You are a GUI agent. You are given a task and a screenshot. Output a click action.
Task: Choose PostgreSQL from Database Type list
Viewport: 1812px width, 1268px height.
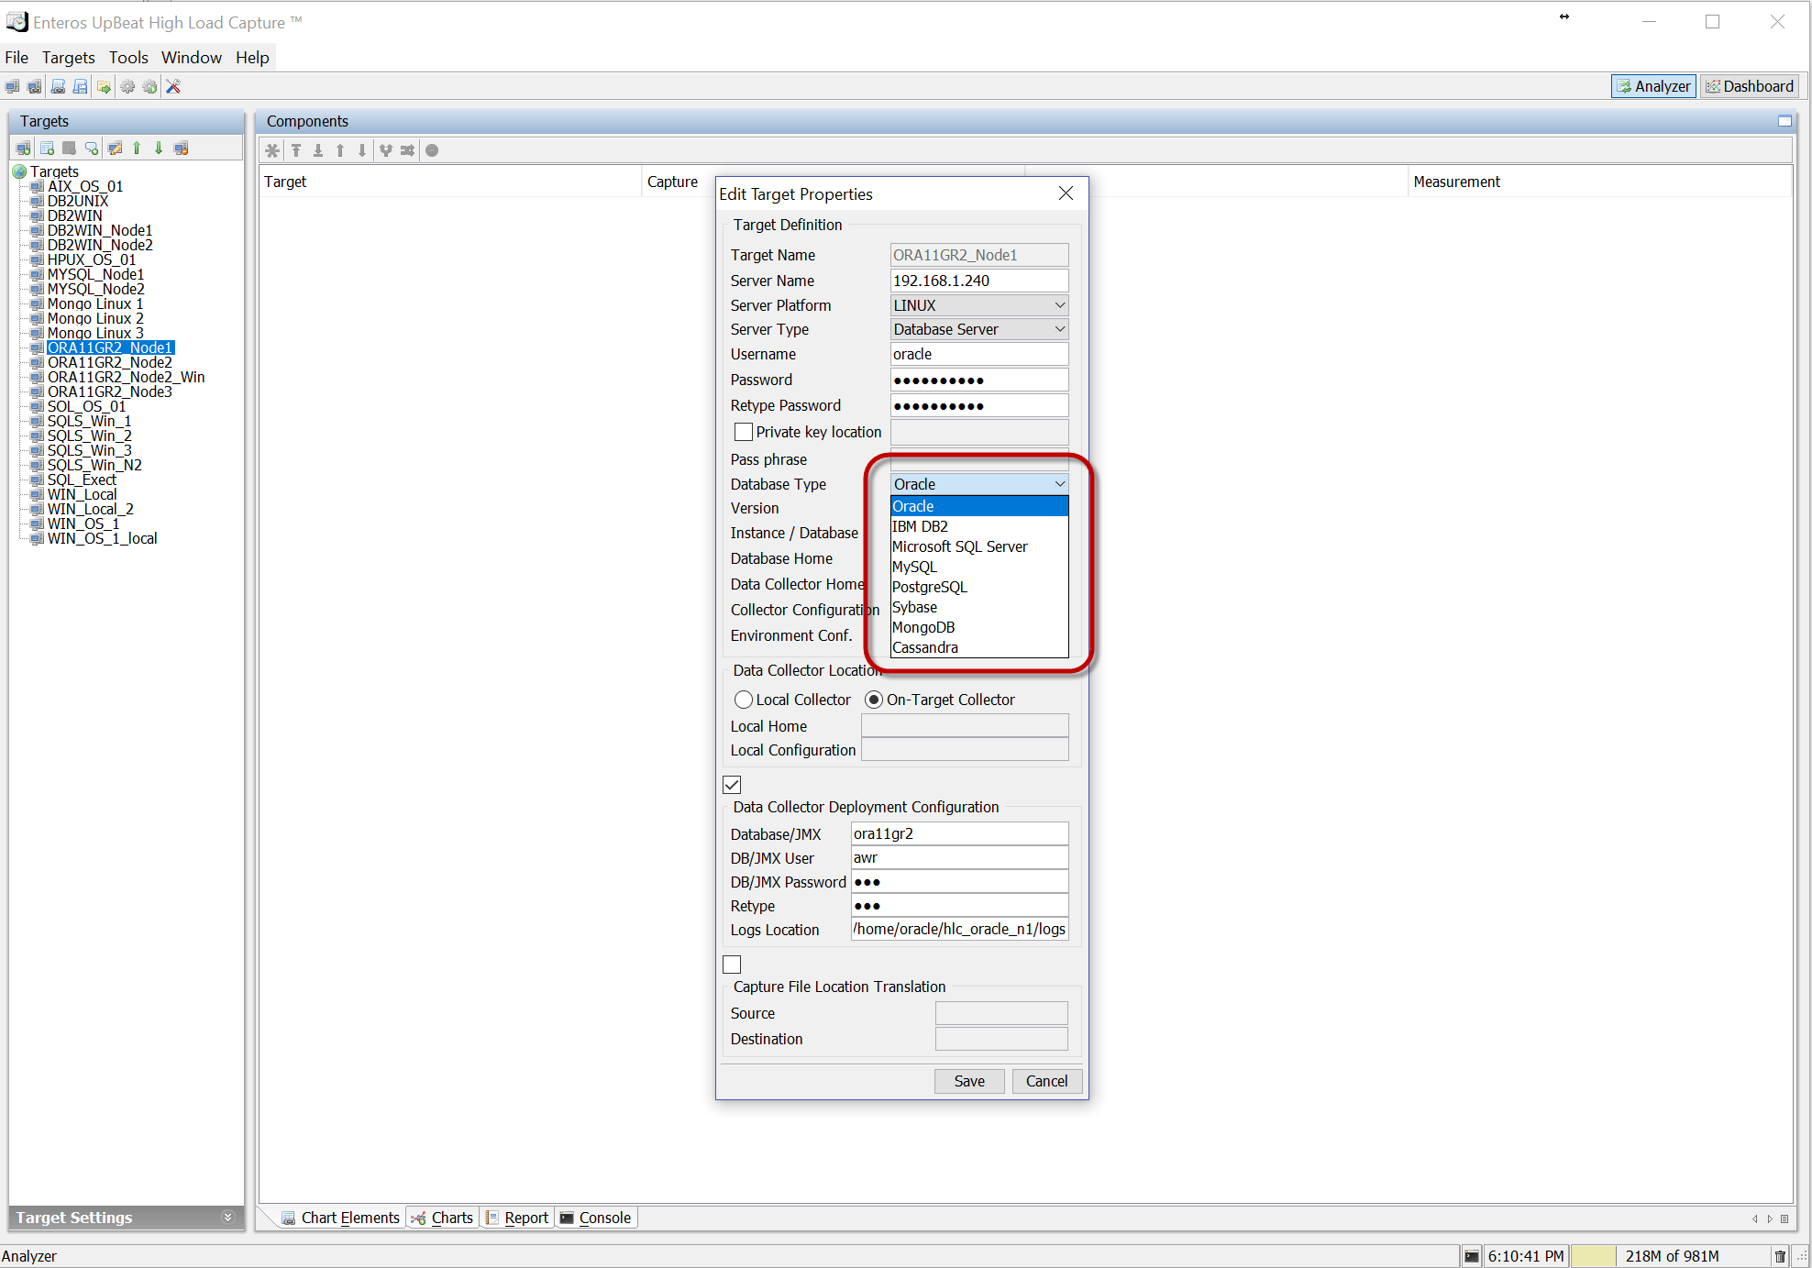(x=929, y=587)
